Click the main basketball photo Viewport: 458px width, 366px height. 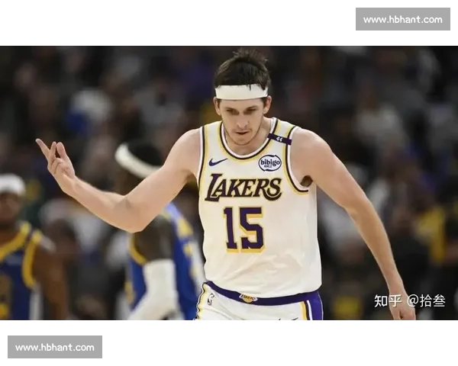pyautogui.click(x=229, y=183)
